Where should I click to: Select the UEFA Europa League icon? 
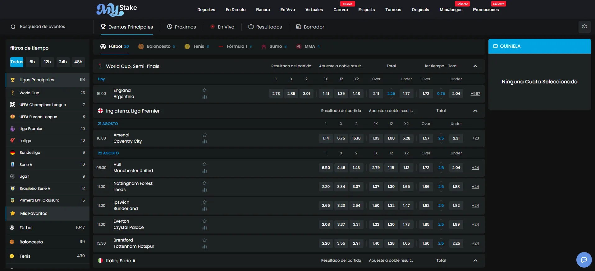[12, 117]
